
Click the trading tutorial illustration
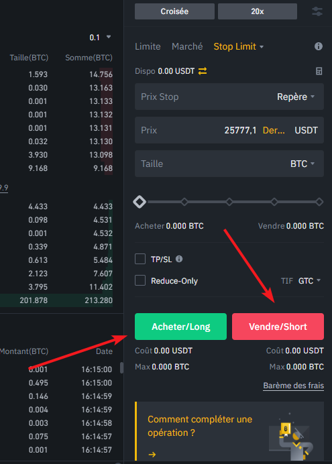[290, 437]
